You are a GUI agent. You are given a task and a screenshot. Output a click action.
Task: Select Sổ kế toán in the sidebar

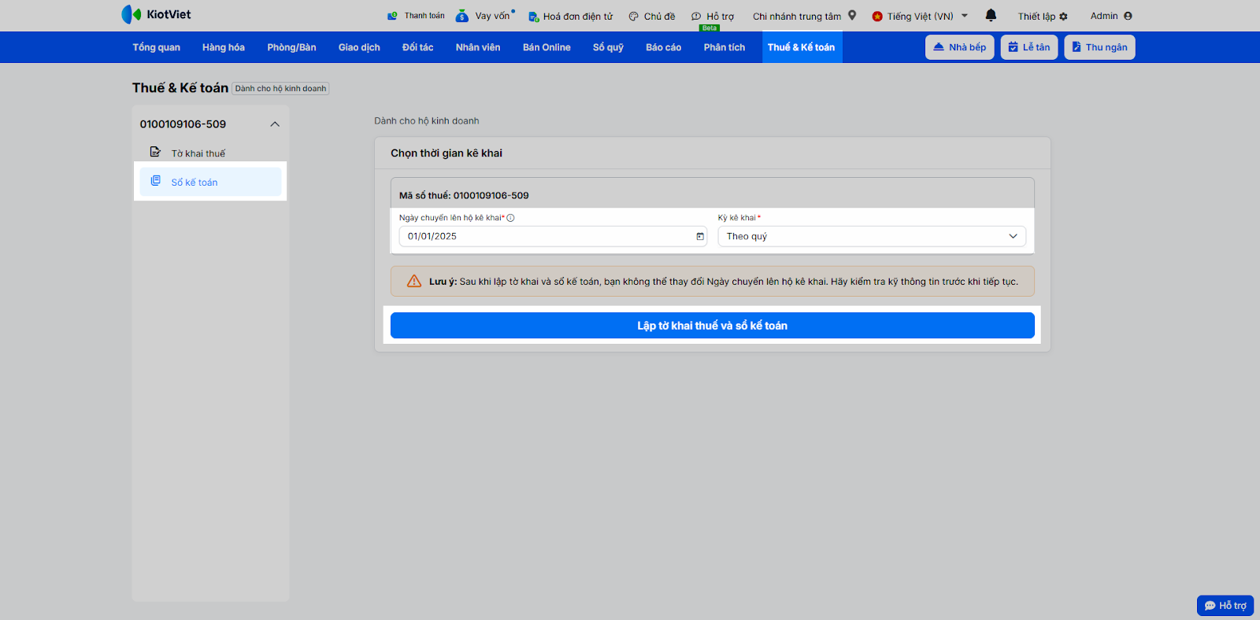(x=210, y=182)
